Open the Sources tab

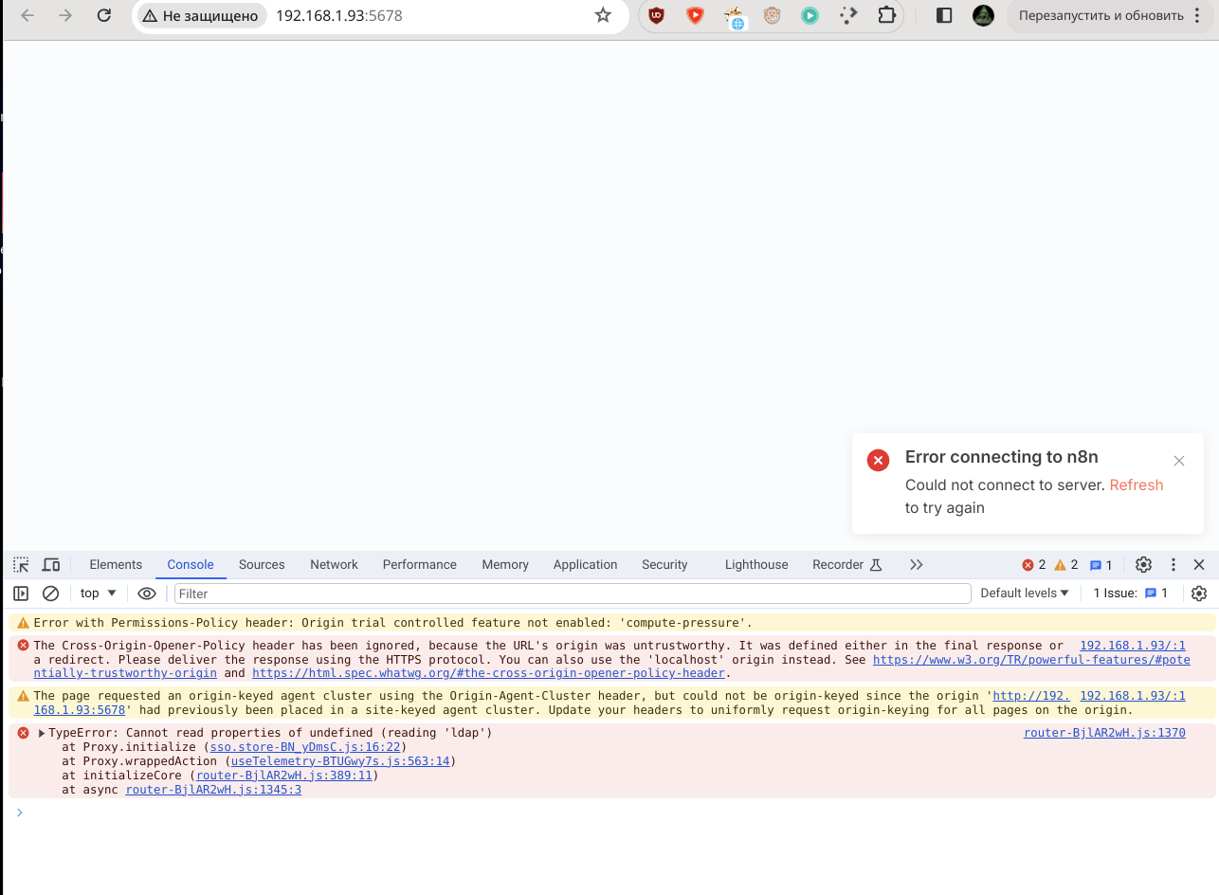click(x=262, y=565)
